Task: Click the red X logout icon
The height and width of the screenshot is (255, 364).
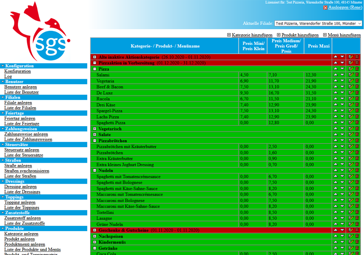Action: click(x=325, y=8)
